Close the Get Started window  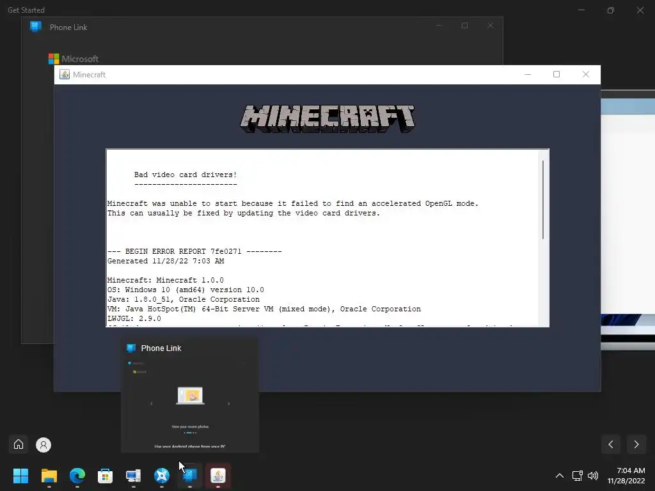click(640, 10)
